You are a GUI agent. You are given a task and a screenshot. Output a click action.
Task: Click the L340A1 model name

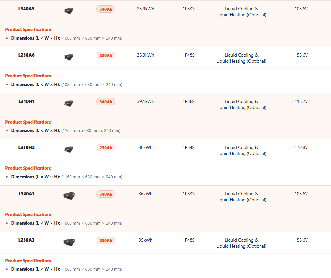pos(26,194)
